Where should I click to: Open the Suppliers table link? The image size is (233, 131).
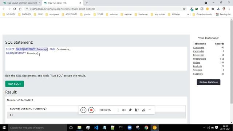[198, 74]
